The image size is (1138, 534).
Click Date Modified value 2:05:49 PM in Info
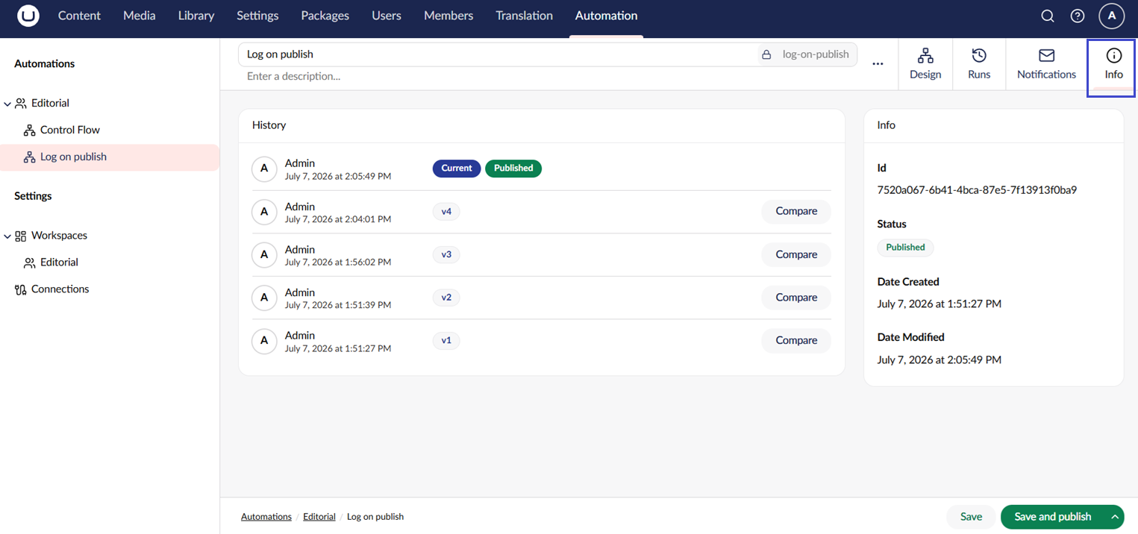point(940,359)
